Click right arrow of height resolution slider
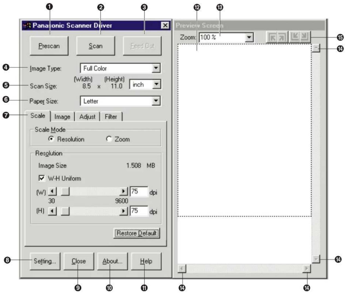 click(123, 211)
